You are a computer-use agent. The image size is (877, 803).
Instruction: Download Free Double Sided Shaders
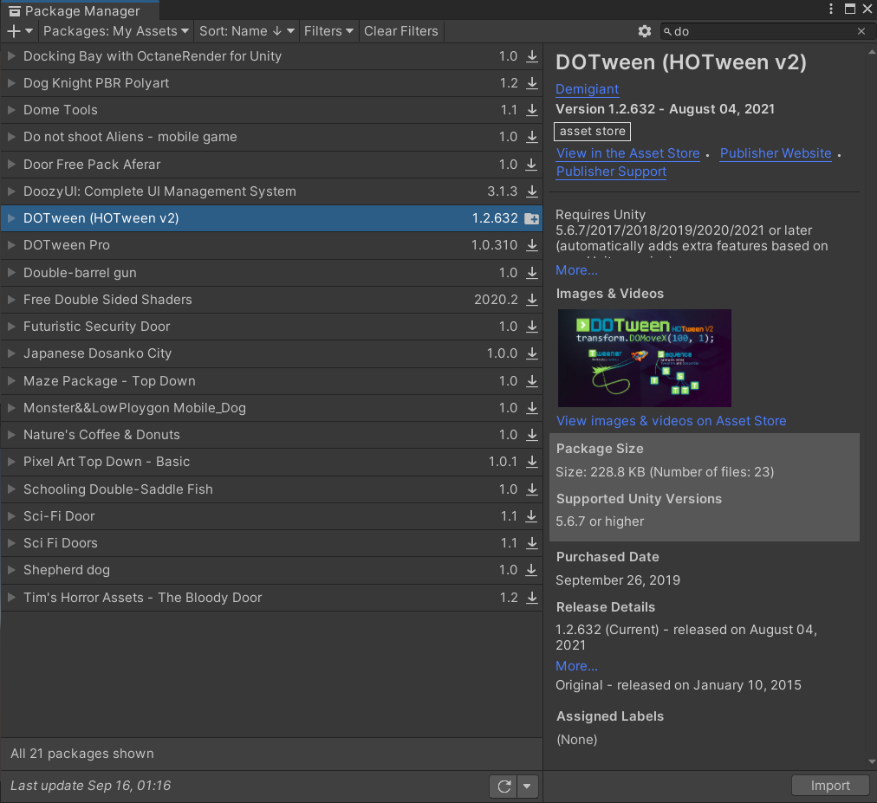532,300
